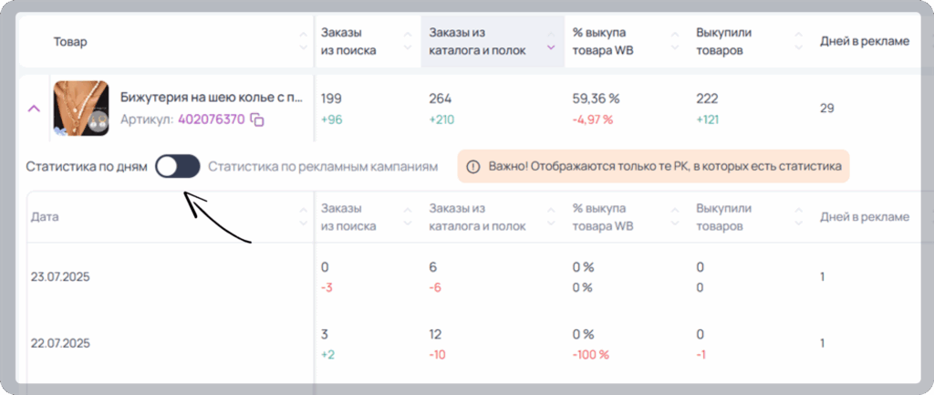
Task: Click the warning info icon in banner
Action: click(473, 167)
